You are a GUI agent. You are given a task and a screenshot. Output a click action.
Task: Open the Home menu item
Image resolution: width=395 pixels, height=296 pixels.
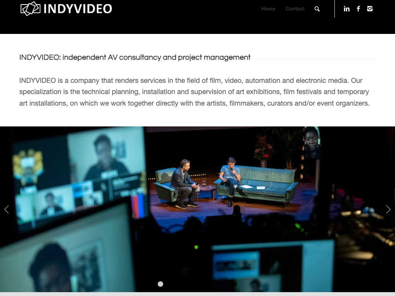[x=268, y=9]
